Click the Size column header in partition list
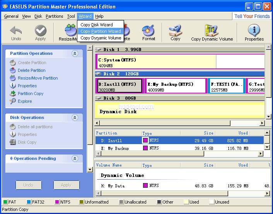 [x=198, y=133]
